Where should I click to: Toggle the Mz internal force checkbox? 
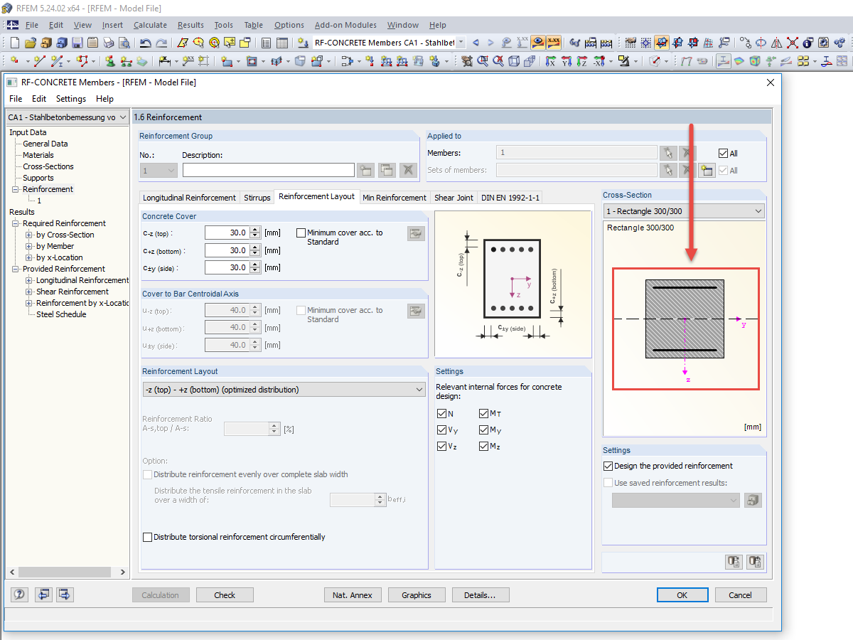tap(483, 446)
